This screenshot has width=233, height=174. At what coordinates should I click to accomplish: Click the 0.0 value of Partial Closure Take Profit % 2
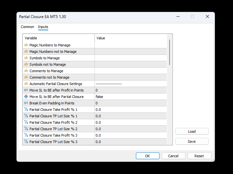click(x=98, y=122)
